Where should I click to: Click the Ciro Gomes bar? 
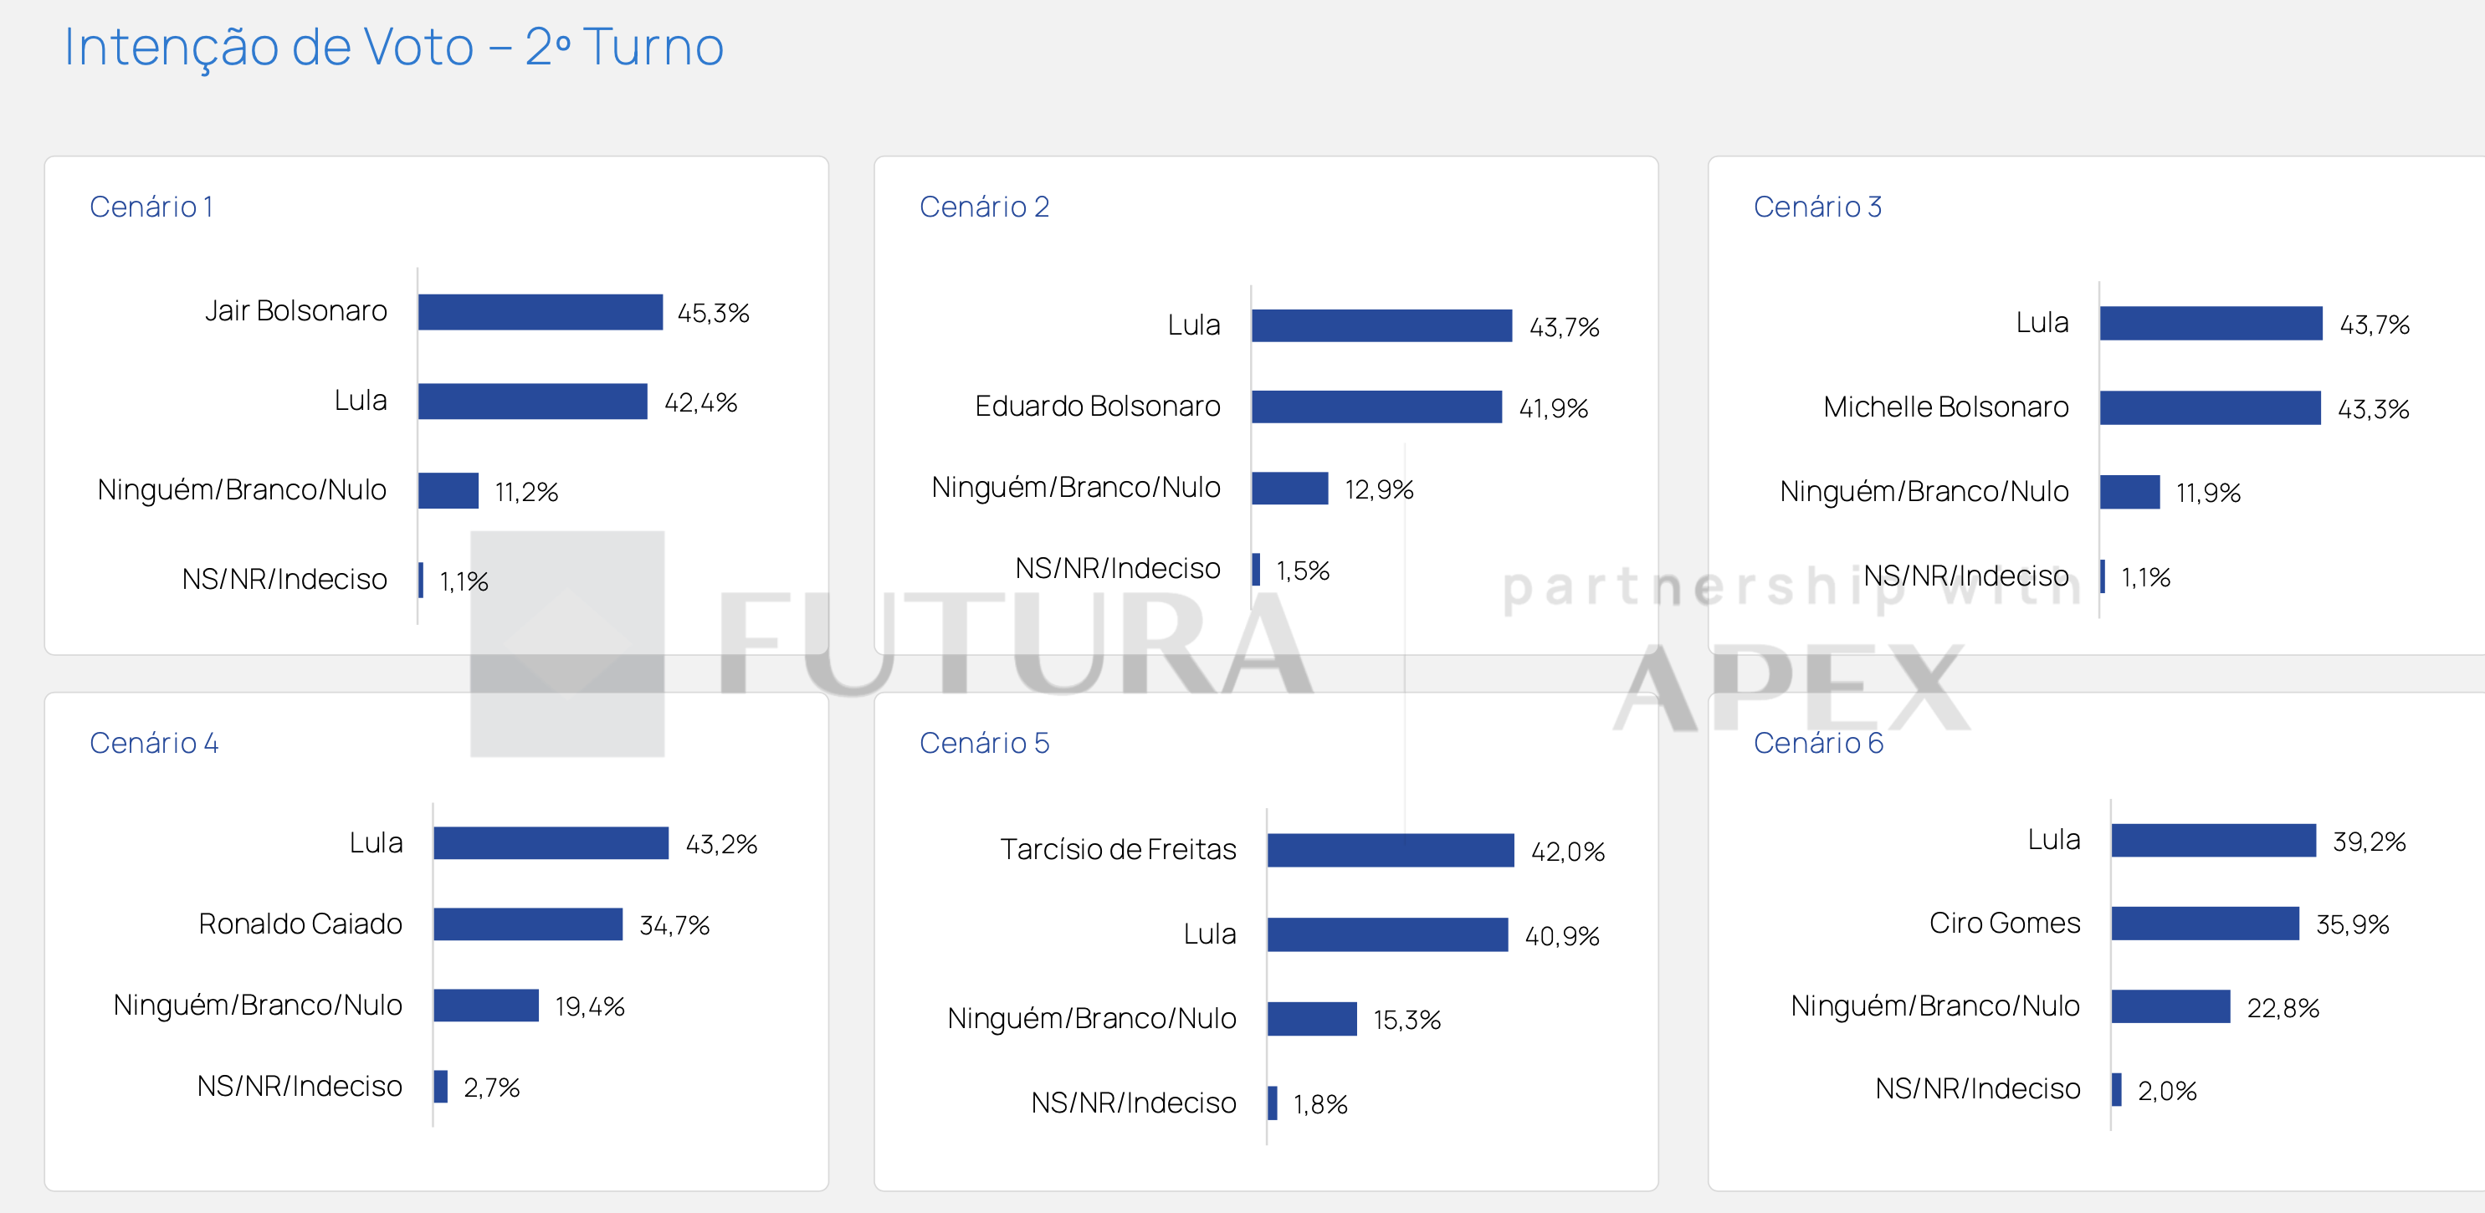tap(2204, 924)
